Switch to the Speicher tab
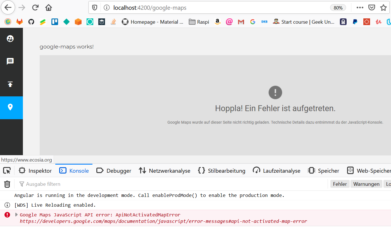The width and height of the screenshot is (391, 227). pyautogui.click(x=323, y=171)
